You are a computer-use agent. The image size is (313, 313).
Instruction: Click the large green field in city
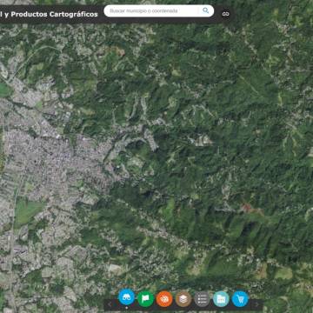click(x=27, y=210)
